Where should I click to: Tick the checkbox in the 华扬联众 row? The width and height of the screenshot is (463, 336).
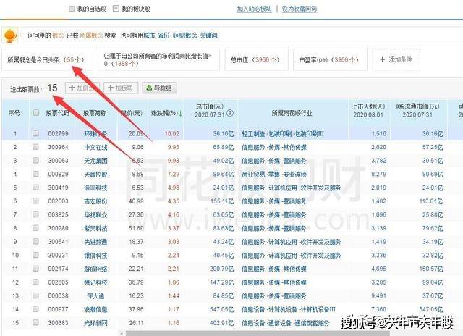point(35,214)
